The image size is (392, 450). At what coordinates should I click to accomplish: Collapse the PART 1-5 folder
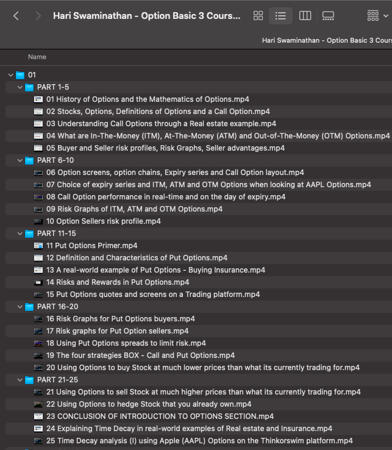pos(20,87)
